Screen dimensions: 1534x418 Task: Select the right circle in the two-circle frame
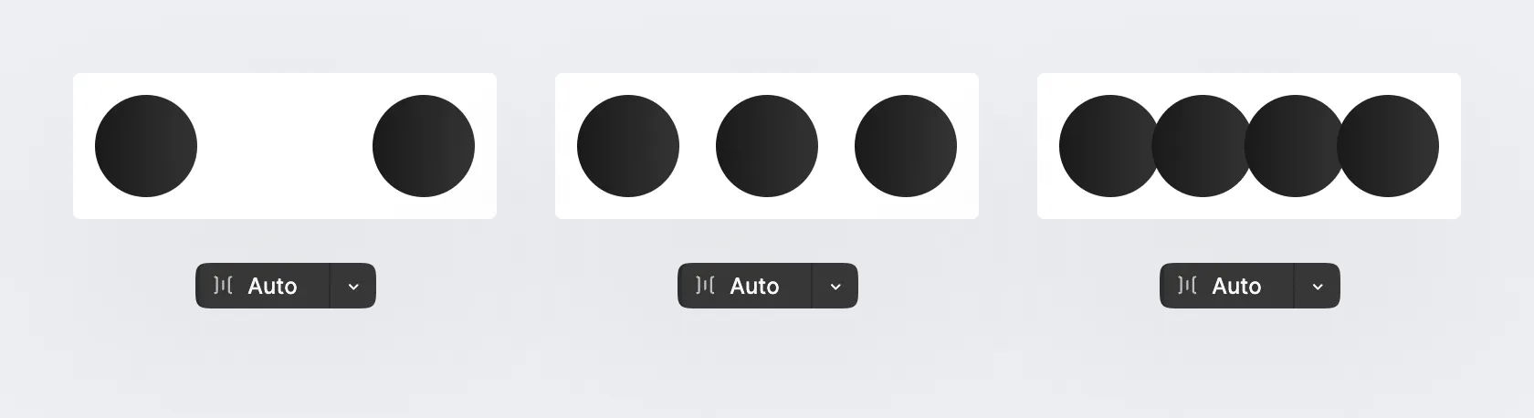(424, 146)
